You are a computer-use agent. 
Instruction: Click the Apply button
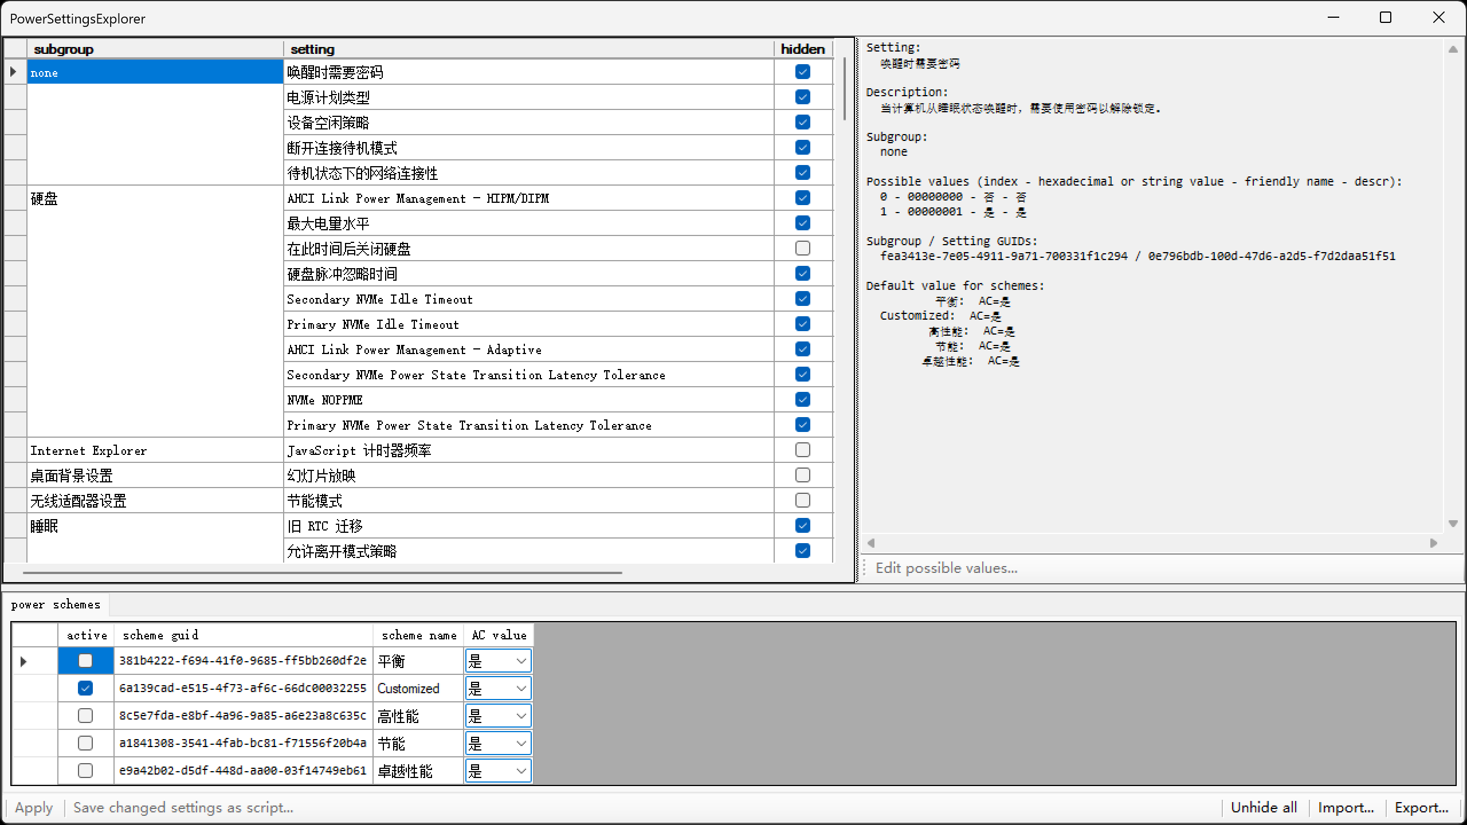click(x=34, y=807)
